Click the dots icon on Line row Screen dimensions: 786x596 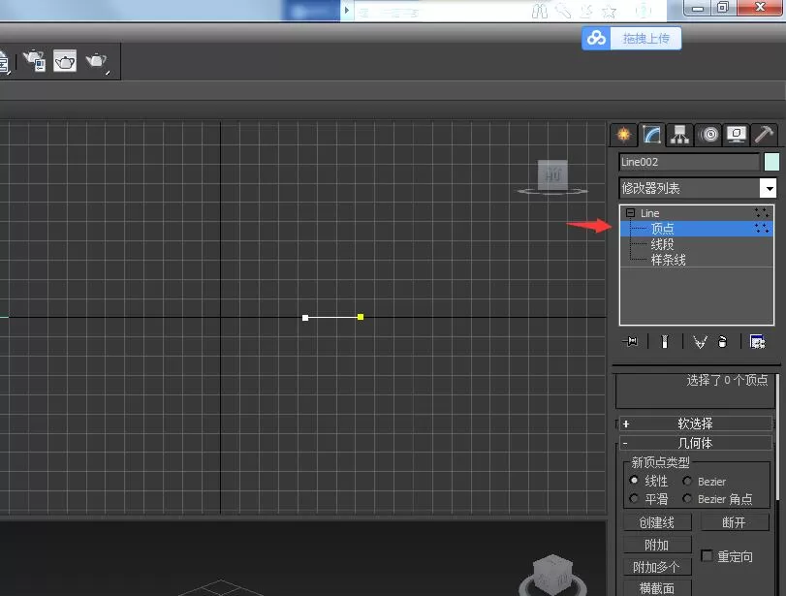(x=762, y=213)
